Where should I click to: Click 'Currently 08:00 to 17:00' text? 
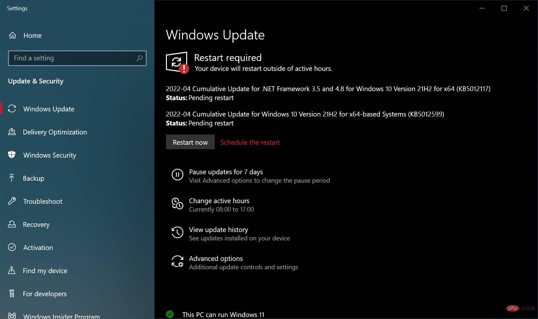(221, 209)
